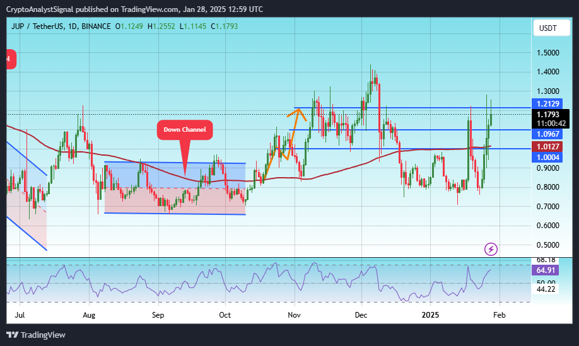Click the red 1.0127 moving average label
Screen dimensions: 579x346
(x=547, y=146)
